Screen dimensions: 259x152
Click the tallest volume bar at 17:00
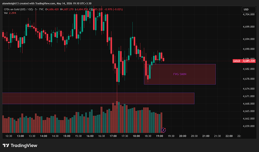117,117
